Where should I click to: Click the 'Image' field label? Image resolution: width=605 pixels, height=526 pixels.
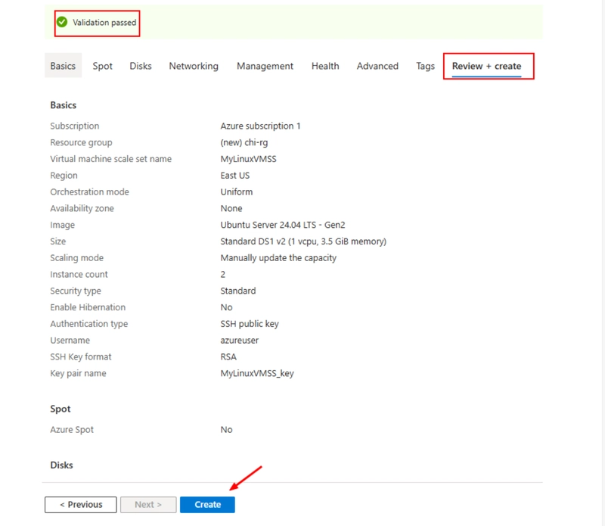click(63, 225)
